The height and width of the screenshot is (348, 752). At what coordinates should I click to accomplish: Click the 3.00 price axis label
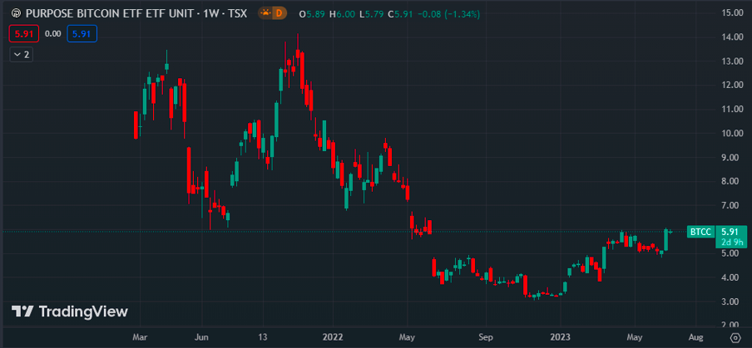pyautogui.click(x=728, y=301)
